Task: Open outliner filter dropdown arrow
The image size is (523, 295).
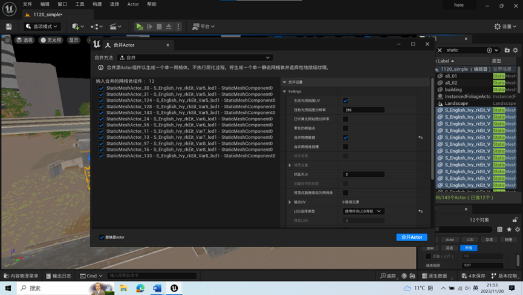Action: click(496, 50)
